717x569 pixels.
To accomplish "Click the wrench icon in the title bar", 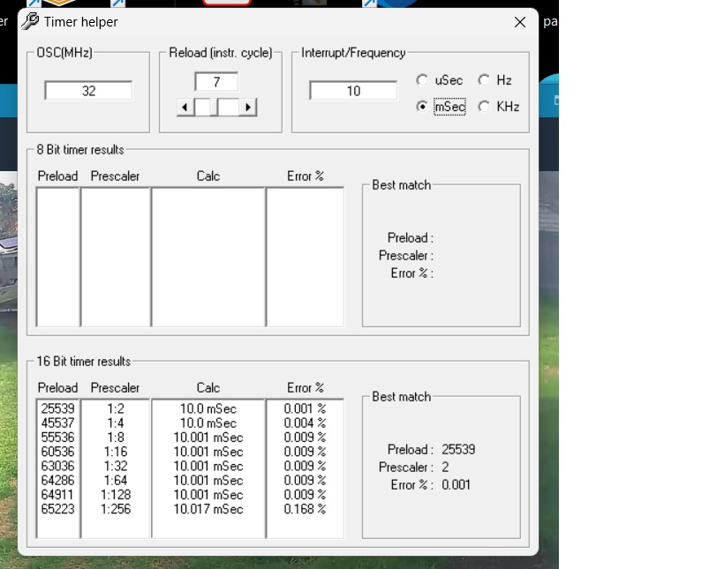I will click(30, 22).
